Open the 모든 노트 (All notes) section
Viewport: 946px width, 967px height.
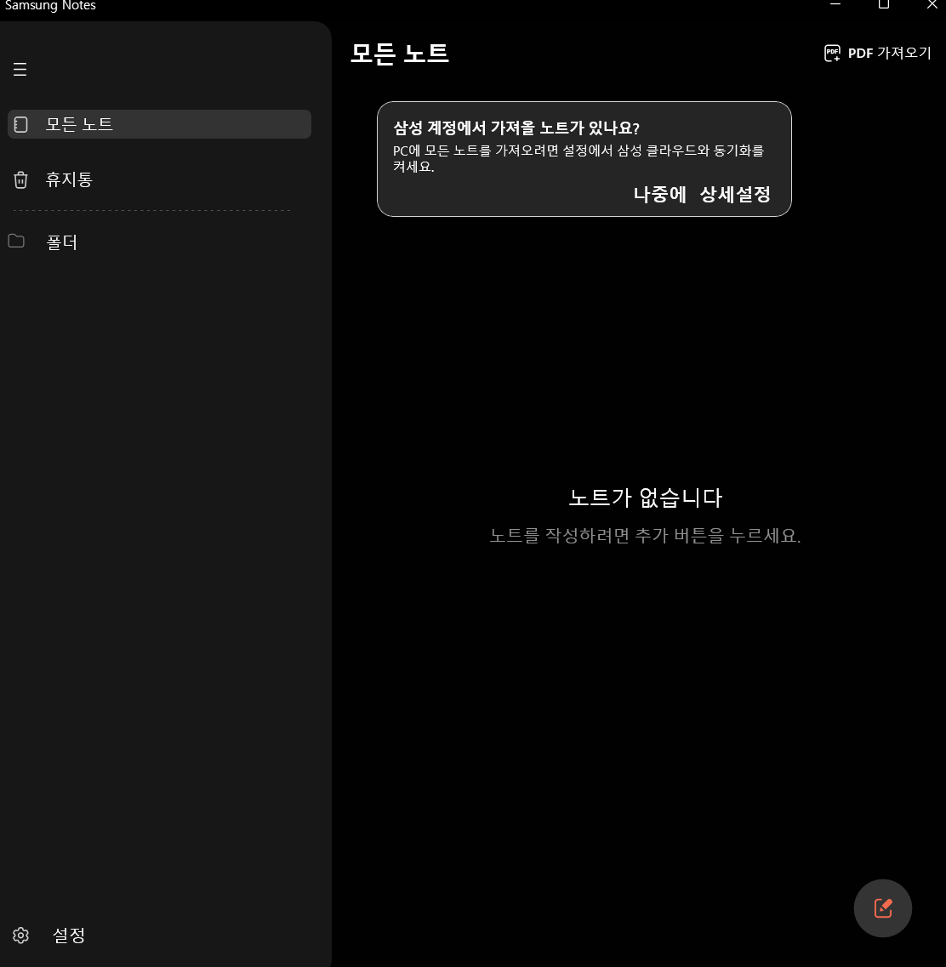pyautogui.click(x=159, y=124)
